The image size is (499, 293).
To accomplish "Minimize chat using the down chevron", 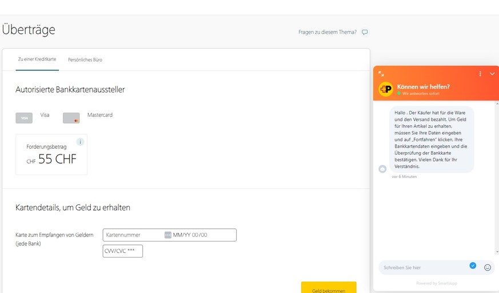I will [x=492, y=74].
